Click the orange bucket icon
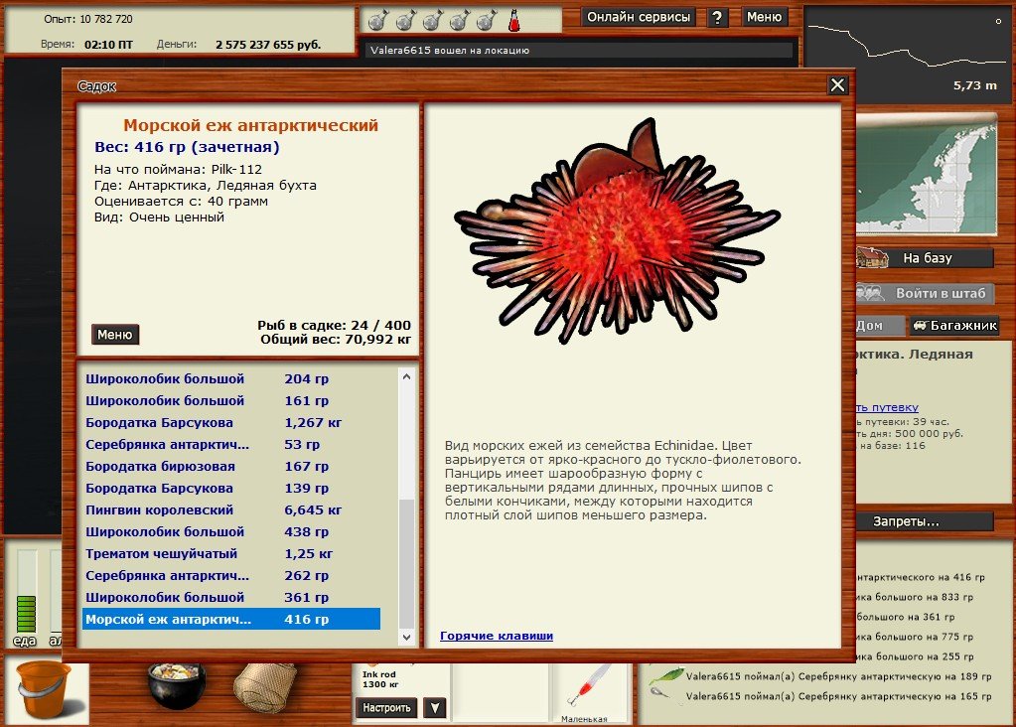This screenshot has height=727, width=1016. (x=43, y=689)
